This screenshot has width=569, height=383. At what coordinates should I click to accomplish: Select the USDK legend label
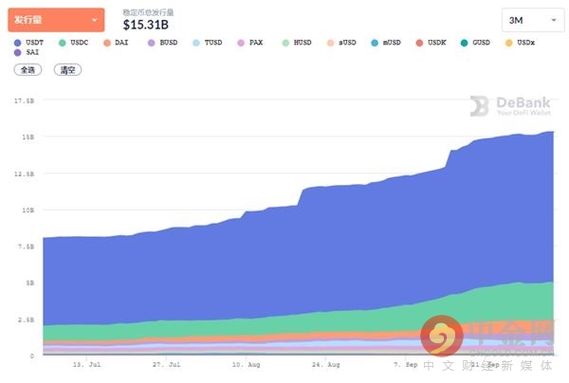[437, 43]
